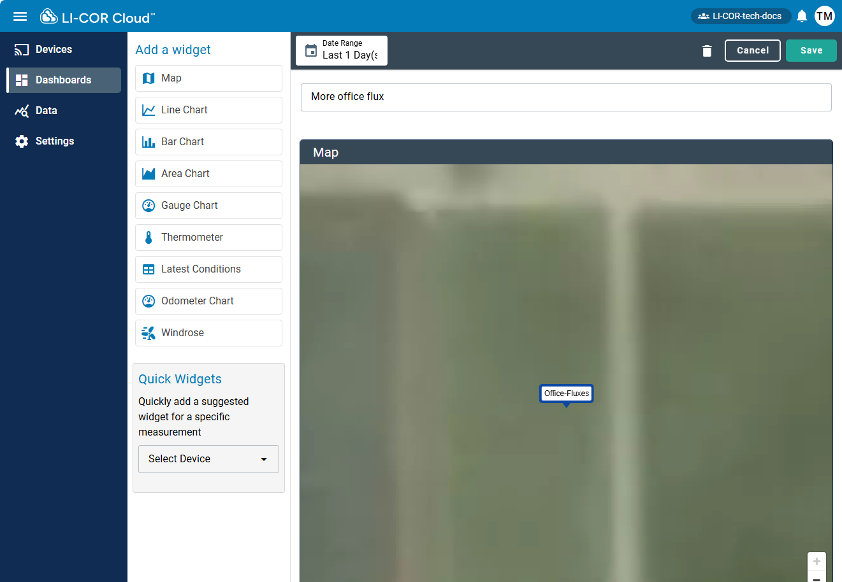Add a Gauge Chart widget
Image resolution: width=842 pixels, height=582 pixels.
click(208, 206)
